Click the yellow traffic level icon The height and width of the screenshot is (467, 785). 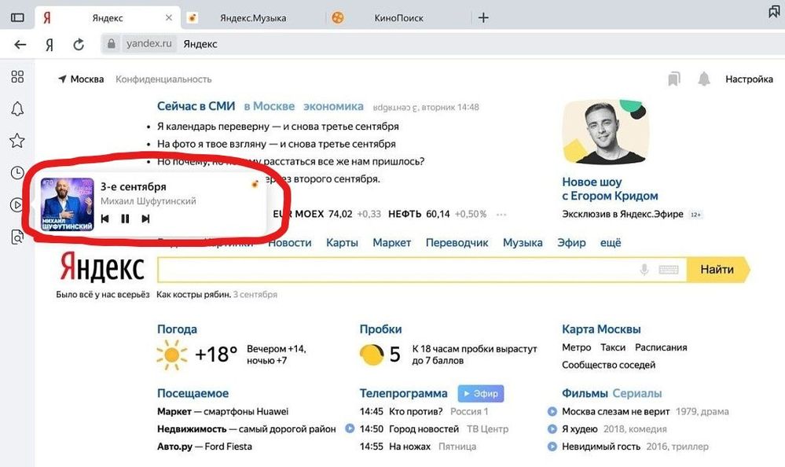372,355
